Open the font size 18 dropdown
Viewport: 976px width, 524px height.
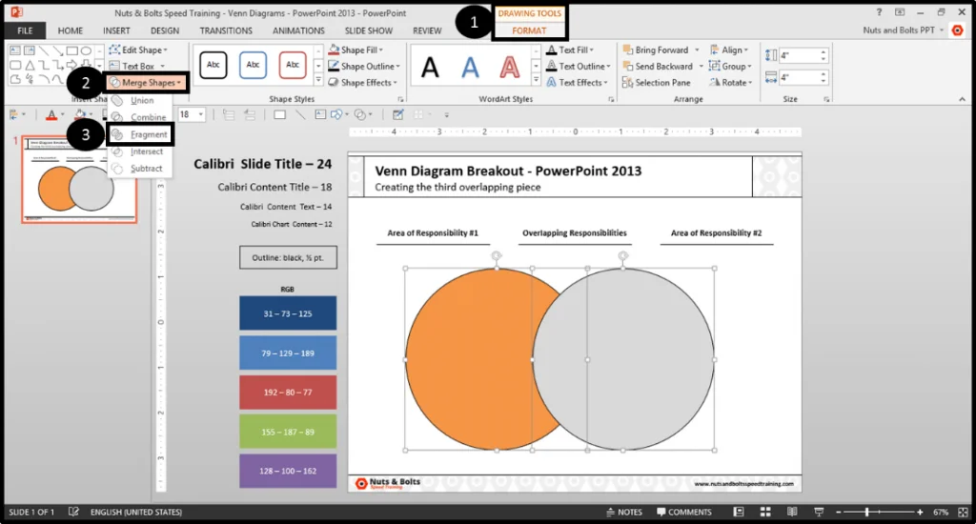(200, 114)
